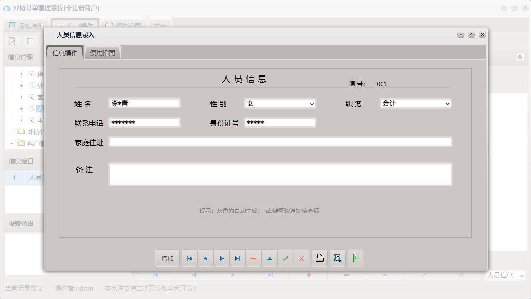
Task: Click into the 家庭住址 address field
Action: click(x=280, y=142)
